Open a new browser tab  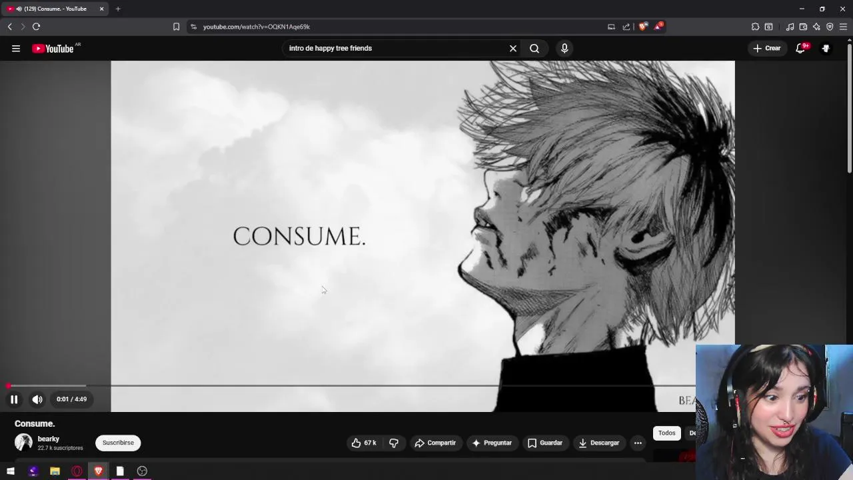(x=118, y=9)
